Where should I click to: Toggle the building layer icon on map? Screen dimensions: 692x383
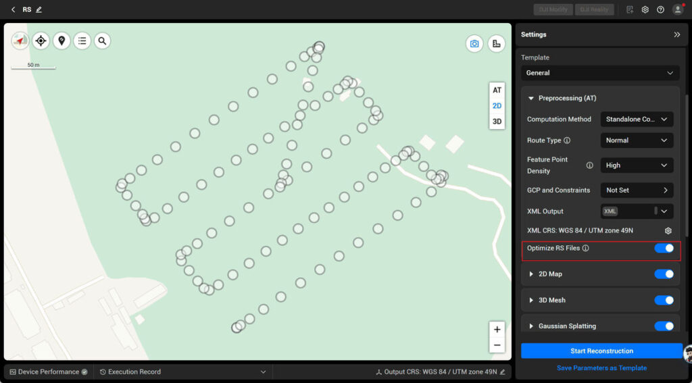(x=497, y=44)
